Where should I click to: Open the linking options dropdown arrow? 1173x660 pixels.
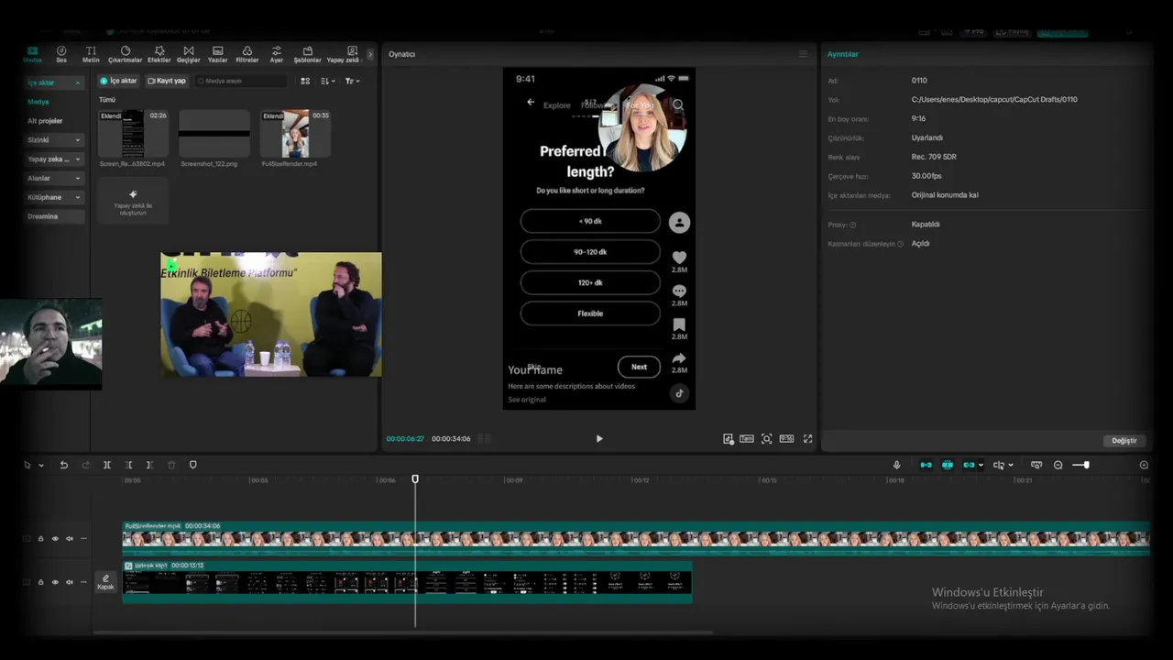981,466
